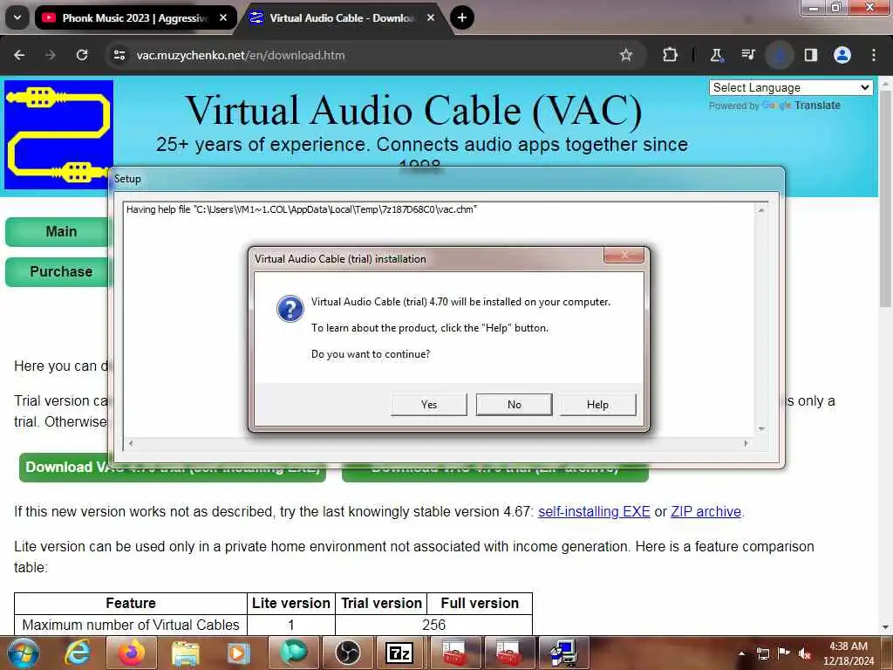This screenshot has width=893, height=670.
Task: Toggle the browser side panel
Action: pyautogui.click(x=810, y=55)
